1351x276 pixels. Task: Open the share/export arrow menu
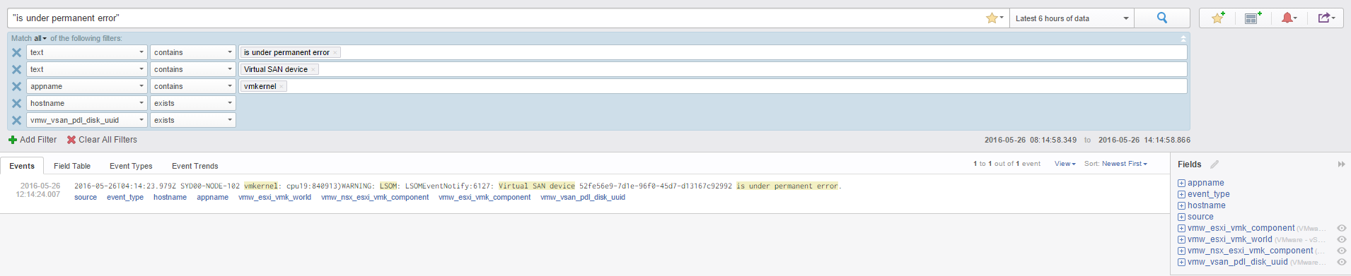point(1326,18)
